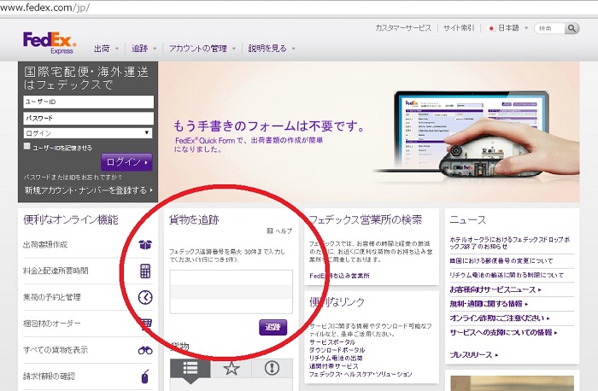Click お客様向けサービスニュース link

(x=495, y=289)
